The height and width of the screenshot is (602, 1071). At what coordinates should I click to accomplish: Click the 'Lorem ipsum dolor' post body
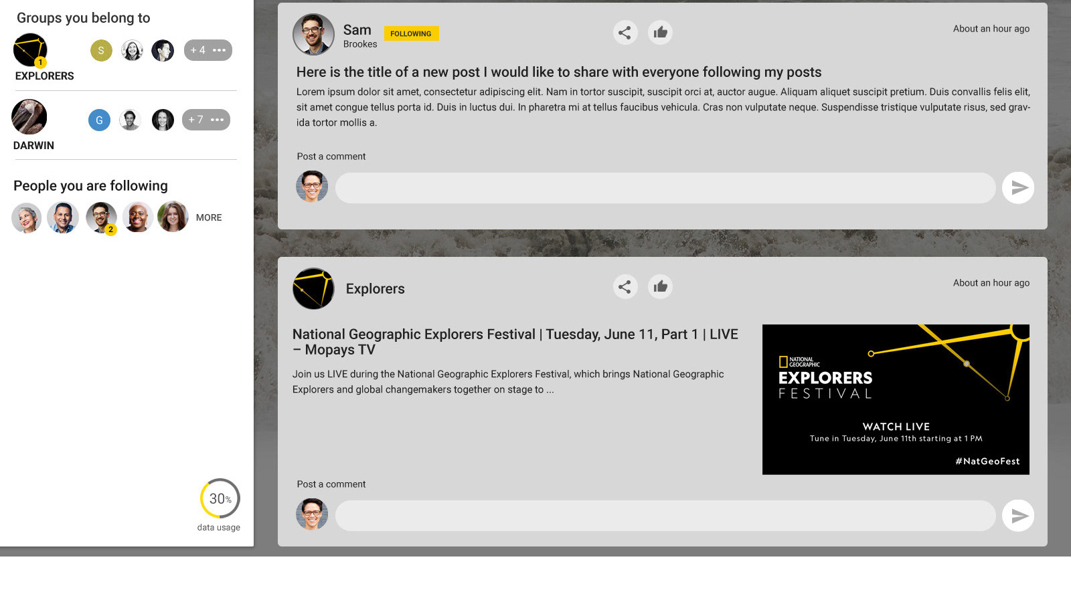(663, 107)
